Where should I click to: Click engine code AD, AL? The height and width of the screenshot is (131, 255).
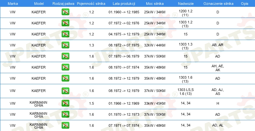coord(218,125)
